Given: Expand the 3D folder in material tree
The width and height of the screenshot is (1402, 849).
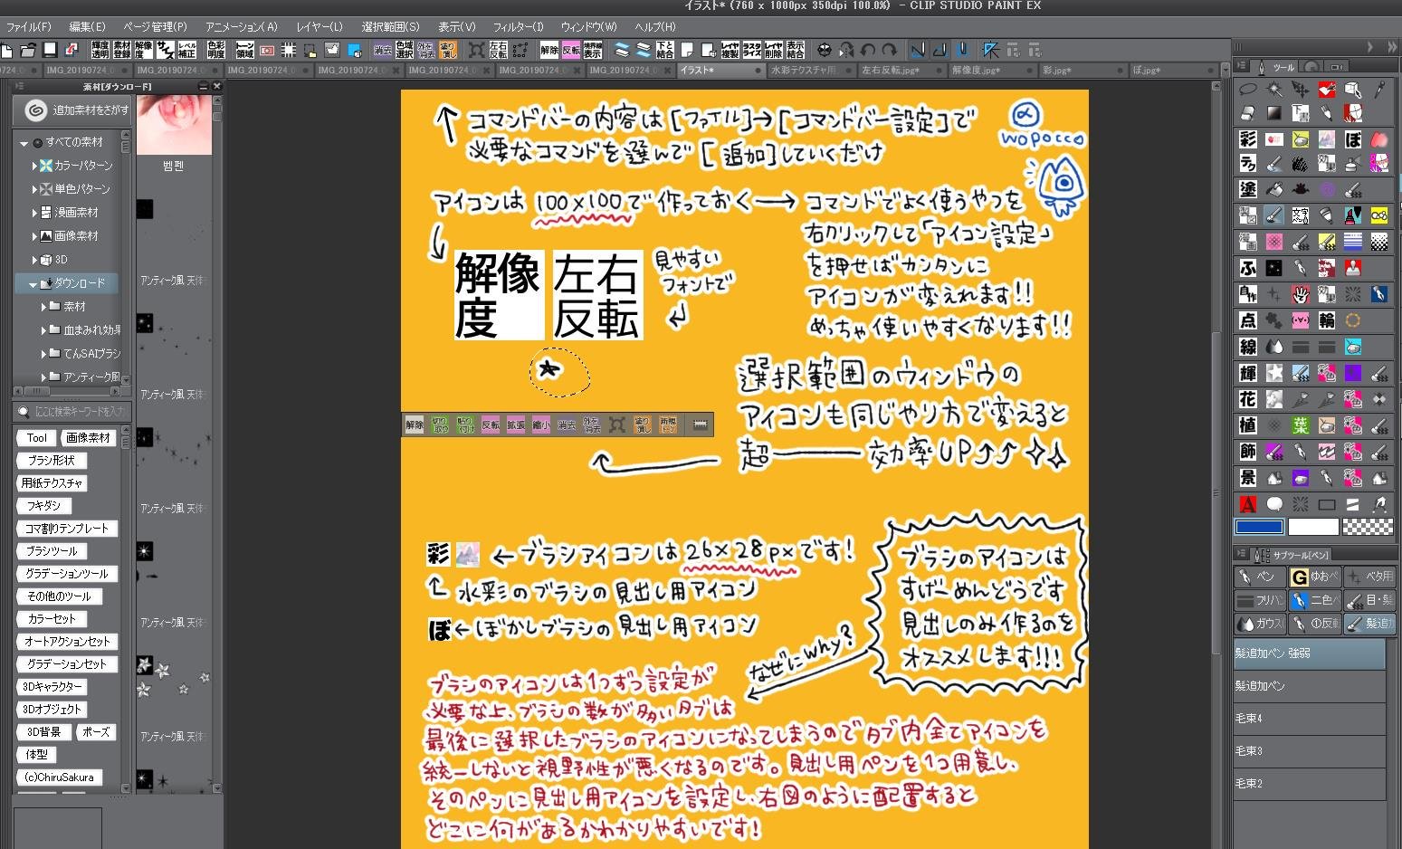Looking at the screenshot, I should (x=34, y=260).
